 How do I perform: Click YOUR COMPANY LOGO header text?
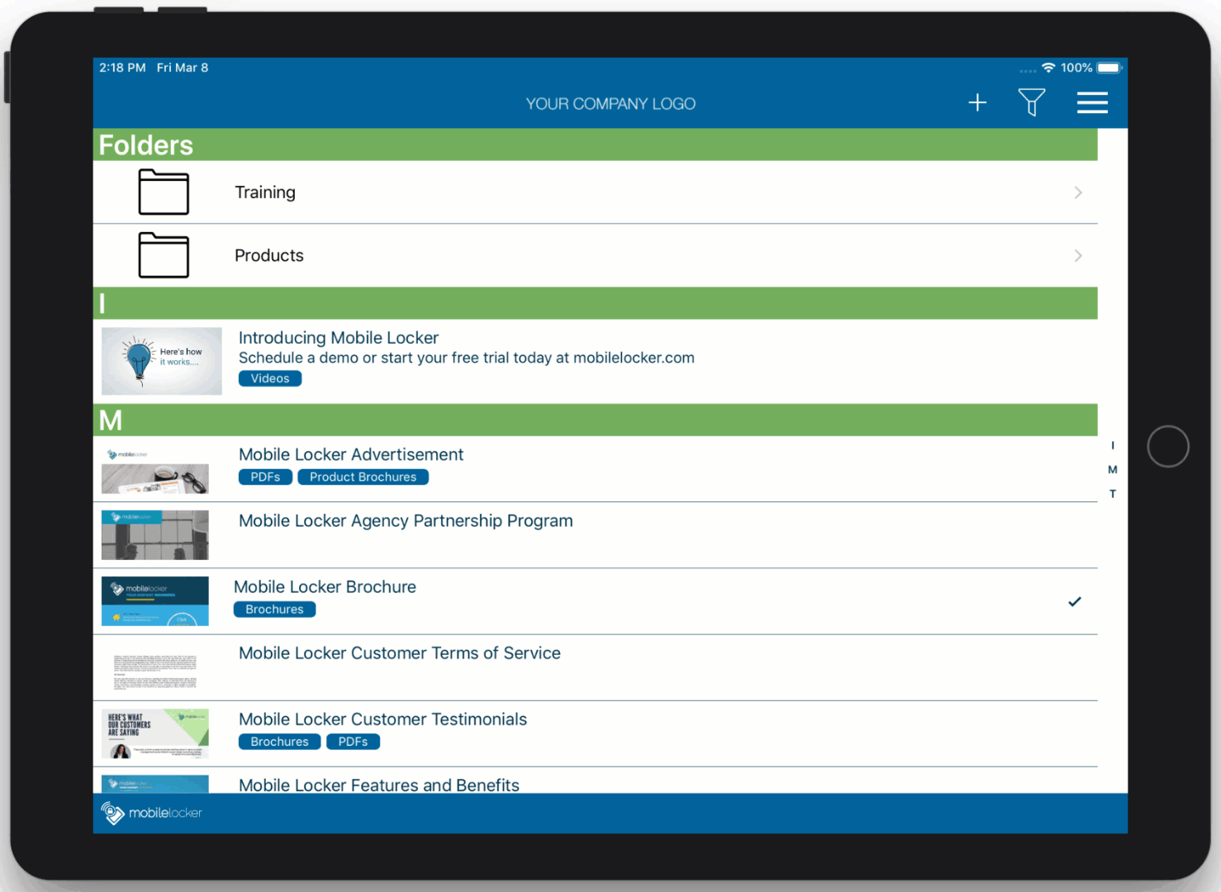click(x=610, y=104)
